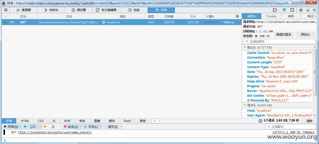Screen dimensions: 319x144
Task: Click the 7389 ms timeline bar
Action: pos(212,22)
